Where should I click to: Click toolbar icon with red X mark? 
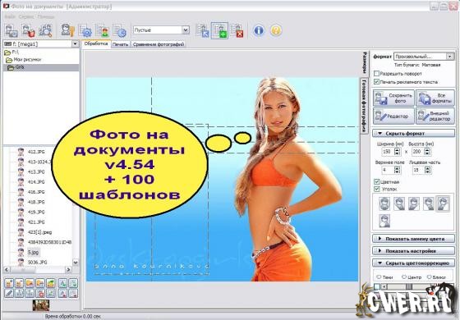coord(237,30)
